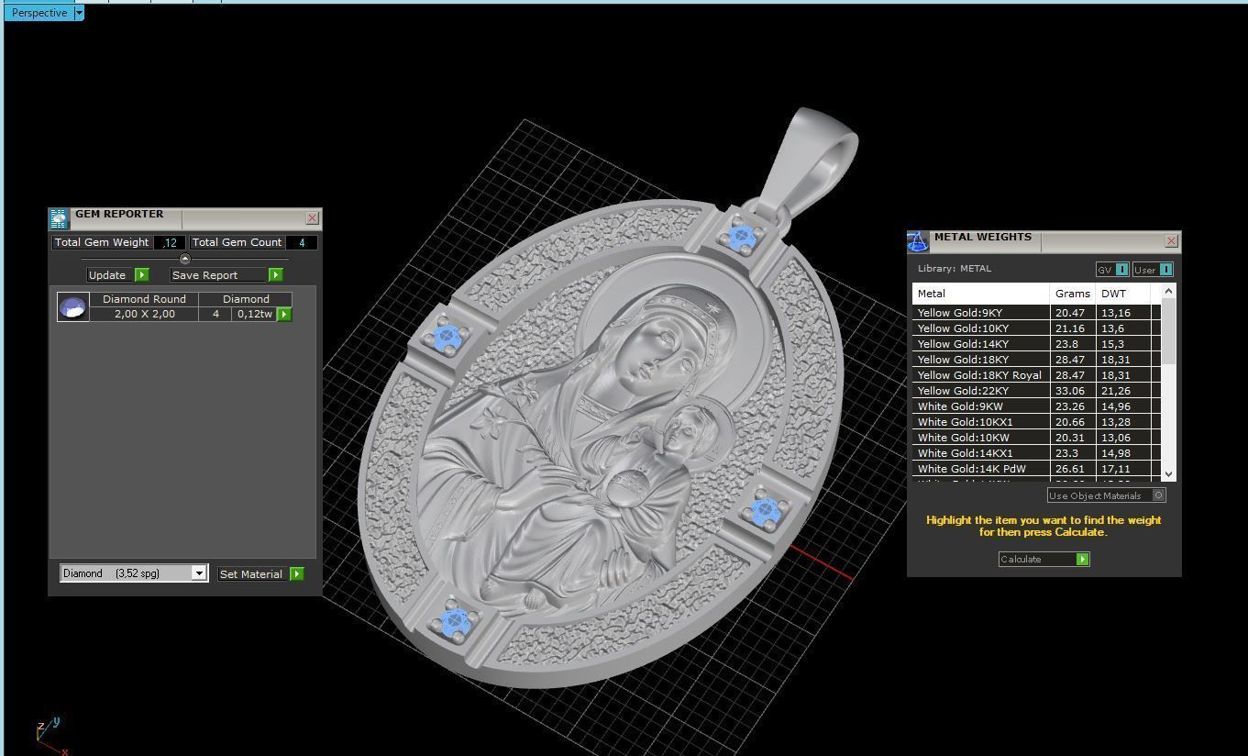
Task: Click the Perspective viewport label
Action: tap(39, 13)
